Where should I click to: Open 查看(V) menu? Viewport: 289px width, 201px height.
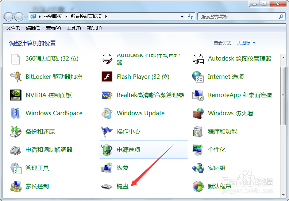[x=53, y=28]
